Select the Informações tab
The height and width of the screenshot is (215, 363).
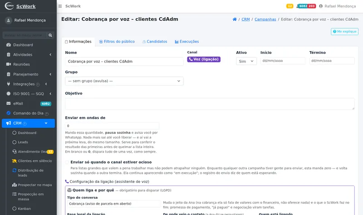coord(78,42)
